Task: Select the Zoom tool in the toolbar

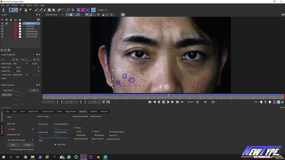Action: (x=30, y=10)
